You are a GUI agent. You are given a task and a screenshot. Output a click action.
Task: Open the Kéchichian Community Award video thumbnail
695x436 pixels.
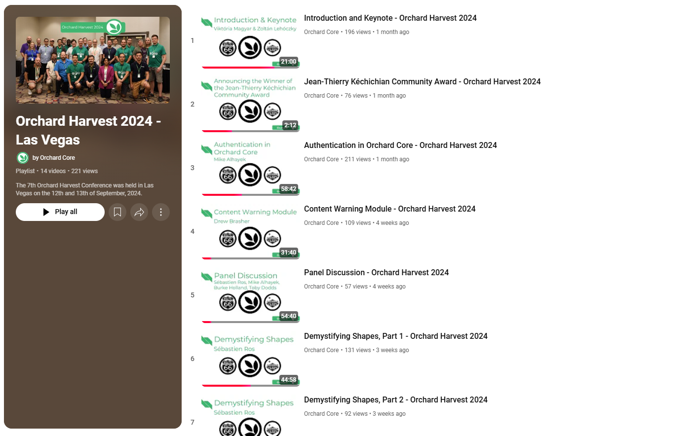(251, 104)
